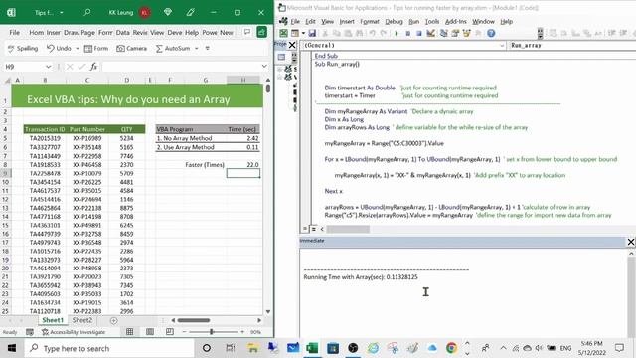Viewport: 636px width, 358px height.
Task: Click the KK Leung account button
Action: pos(129,13)
